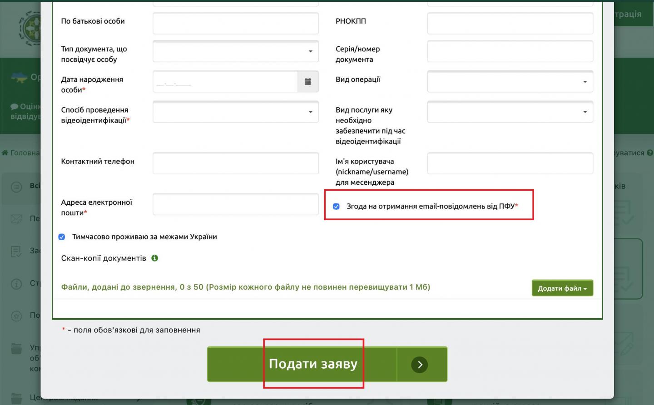Uncheck Згода на отримання email-повідомлень checkbox
654x405 pixels.
pos(336,206)
